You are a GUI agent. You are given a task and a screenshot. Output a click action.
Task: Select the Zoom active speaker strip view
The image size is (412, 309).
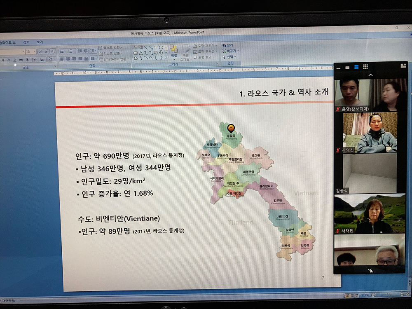coord(356,67)
